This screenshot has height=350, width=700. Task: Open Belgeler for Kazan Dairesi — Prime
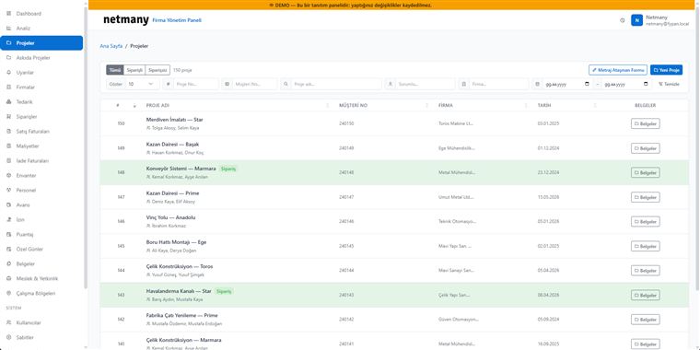click(x=645, y=197)
